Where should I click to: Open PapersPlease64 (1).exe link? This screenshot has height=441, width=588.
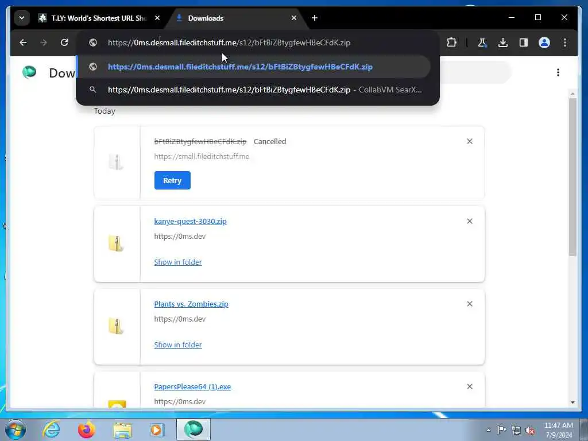(192, 386)
